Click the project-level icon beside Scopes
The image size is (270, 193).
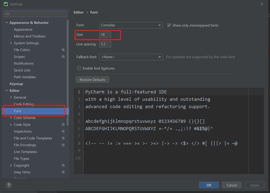tap(63, 57)
